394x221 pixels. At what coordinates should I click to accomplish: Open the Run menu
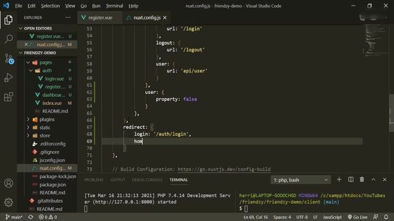pos(96,6)
